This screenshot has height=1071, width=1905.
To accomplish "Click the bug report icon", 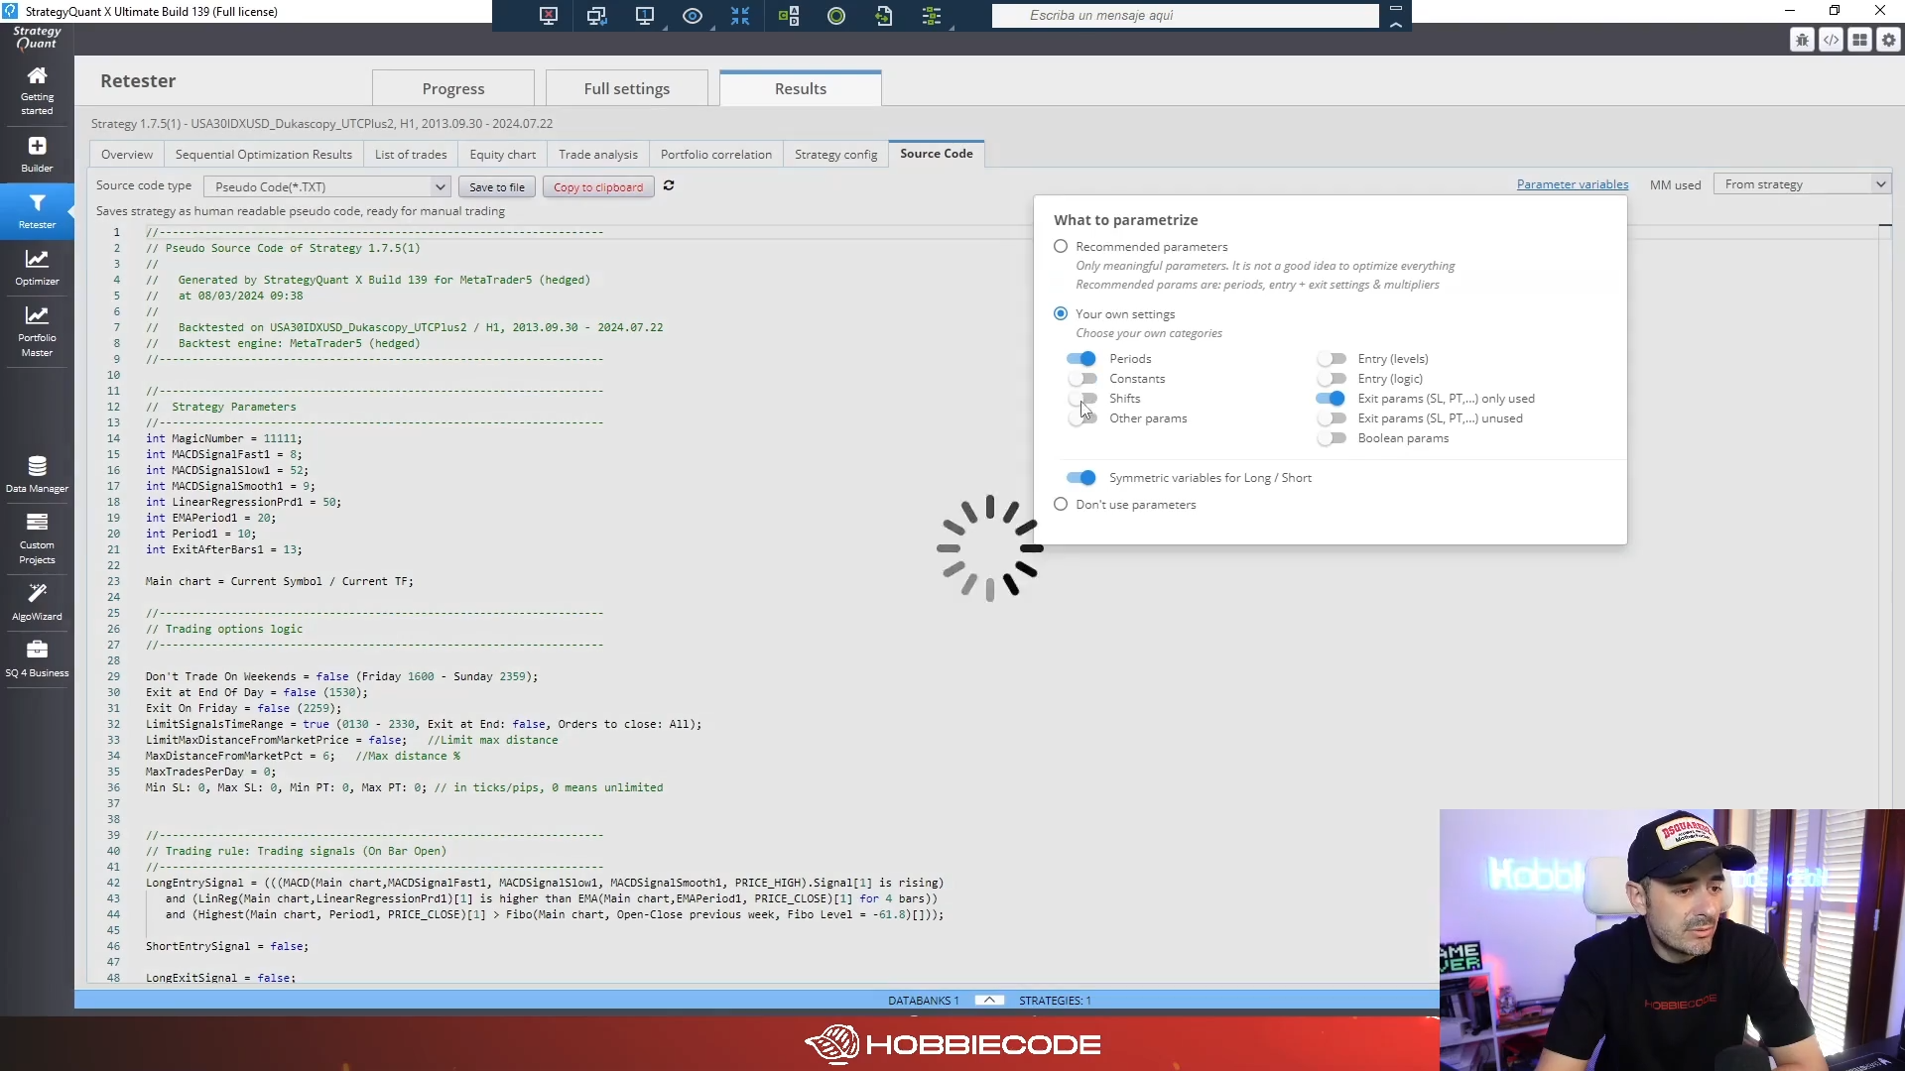I will tap(1802, 40).
